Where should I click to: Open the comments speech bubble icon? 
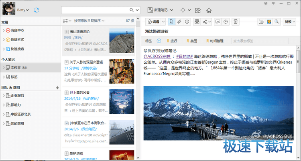(x=218, y=22)
